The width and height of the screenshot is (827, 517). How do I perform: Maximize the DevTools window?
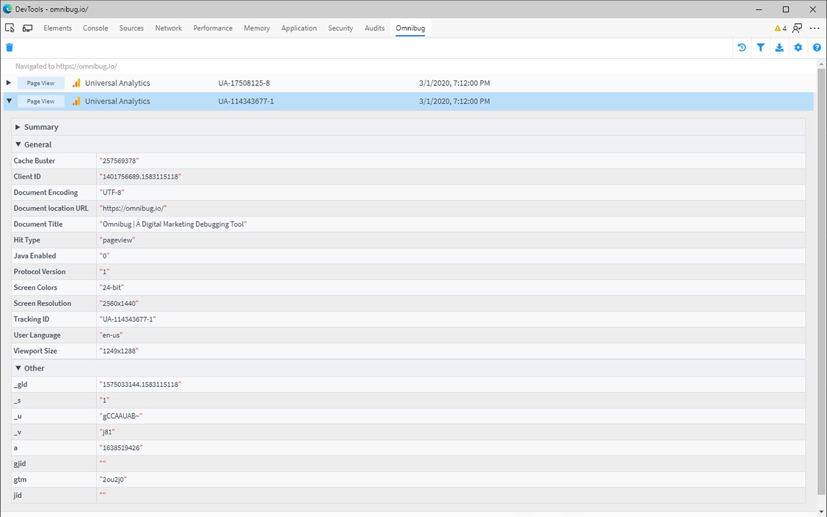coord(786,9)
